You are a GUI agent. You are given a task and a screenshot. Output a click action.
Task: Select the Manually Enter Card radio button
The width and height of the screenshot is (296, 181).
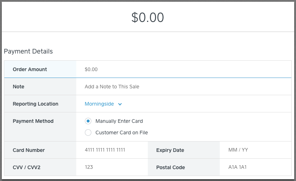click(x=88, y=121)
